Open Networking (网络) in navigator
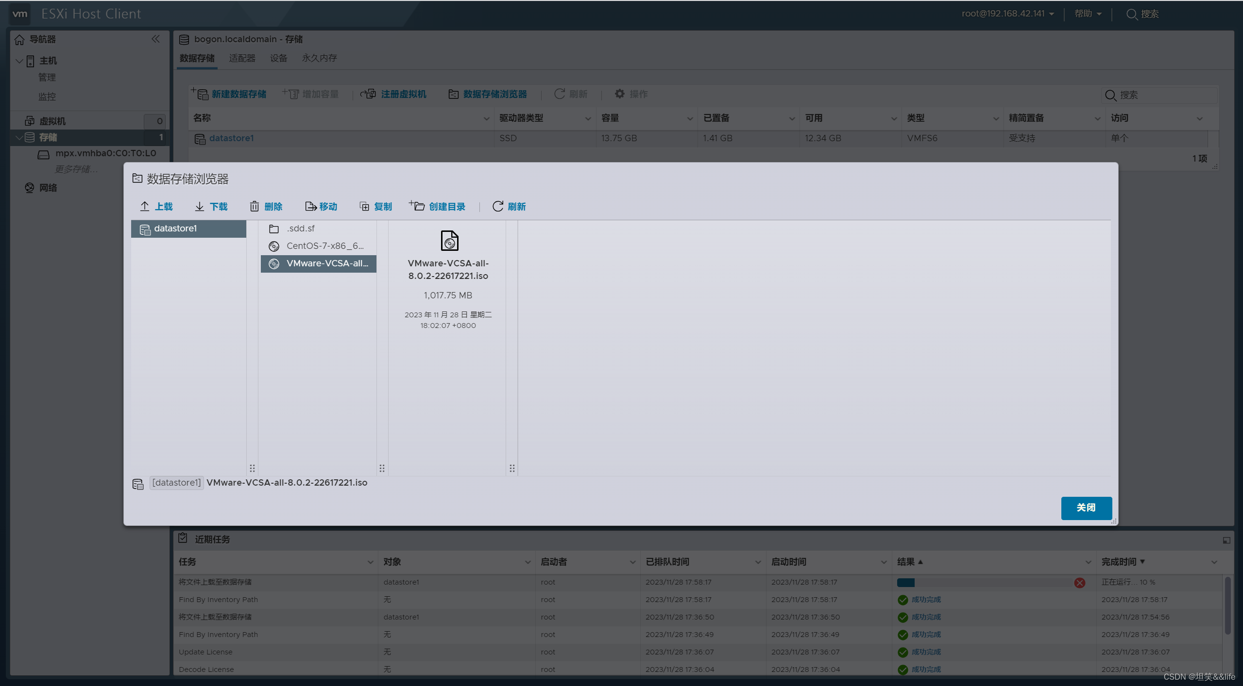This screenshot has height=686, width=1243. [x=48, y=188]
